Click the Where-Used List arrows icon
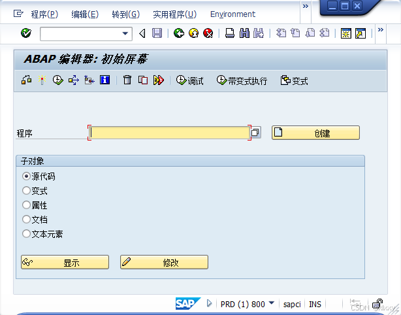401x315 pixels. pyautogui.click(x=74, y=80)
